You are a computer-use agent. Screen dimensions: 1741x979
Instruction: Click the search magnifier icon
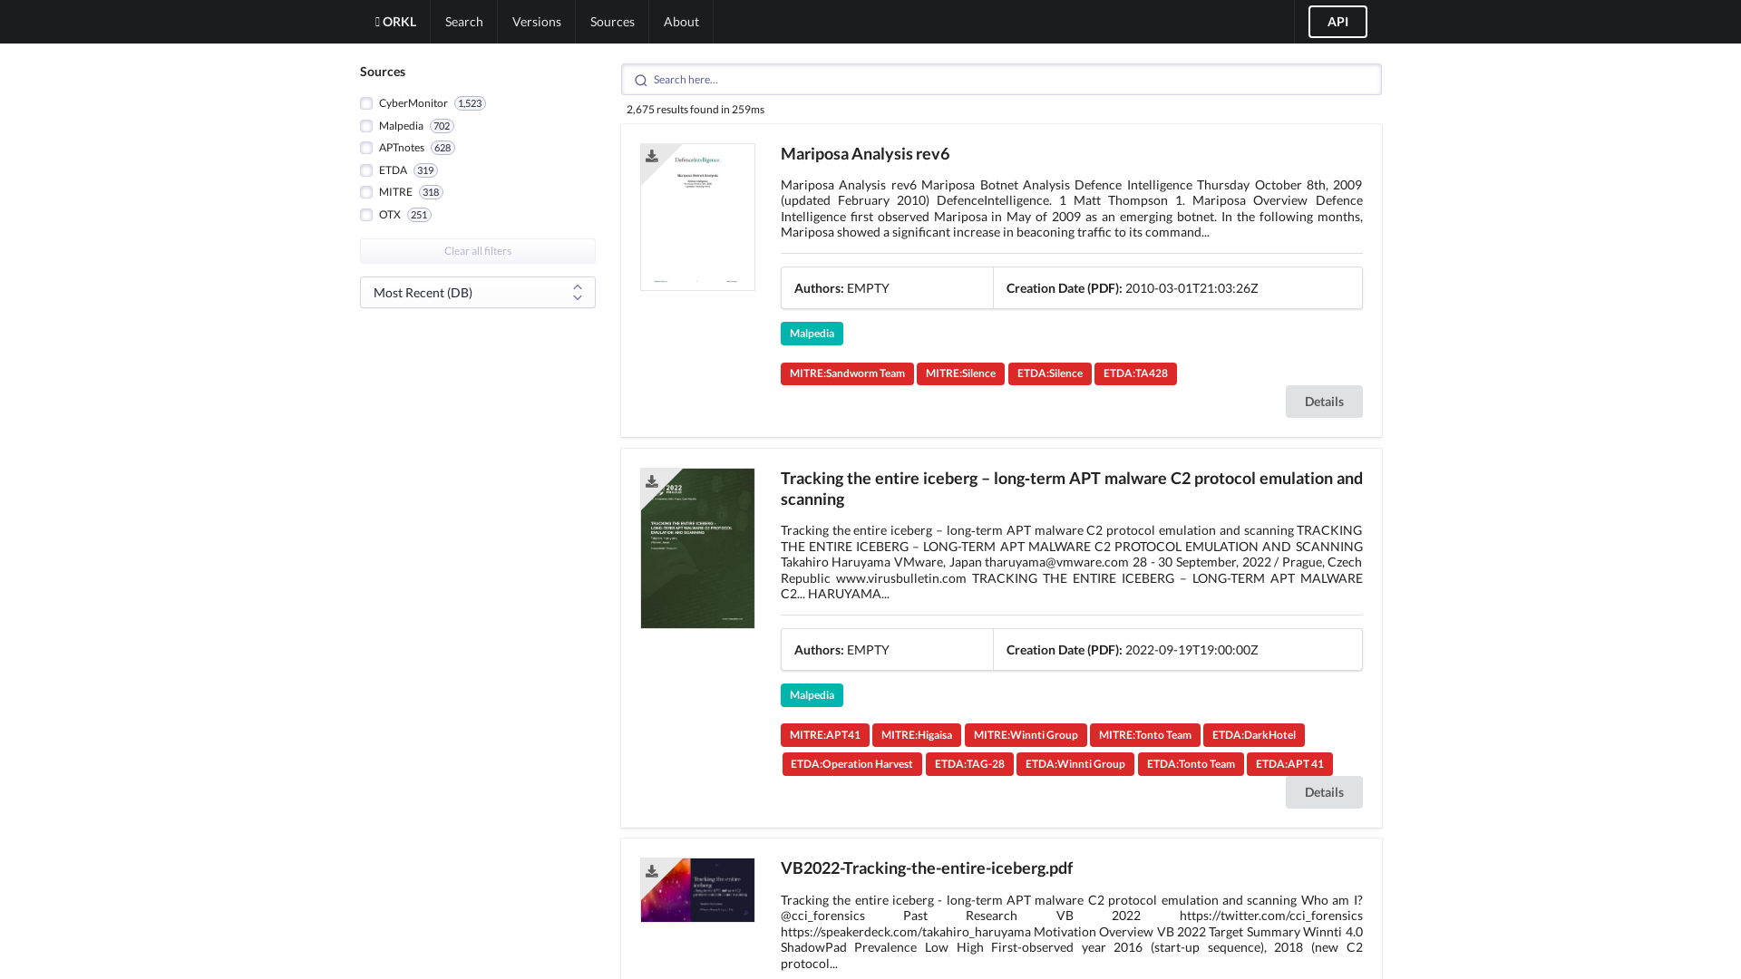(641, 81)
